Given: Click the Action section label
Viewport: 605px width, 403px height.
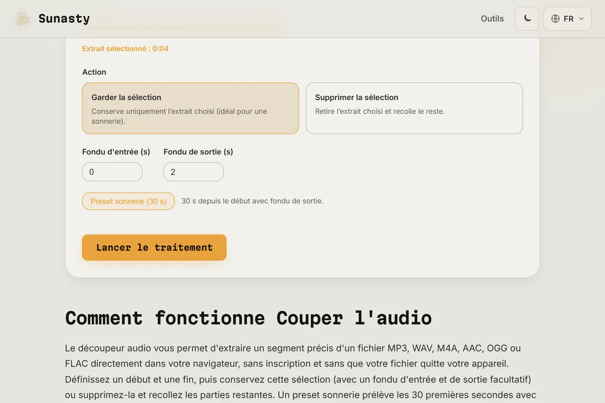Looking at the screenshot, I should coord(94,72).
